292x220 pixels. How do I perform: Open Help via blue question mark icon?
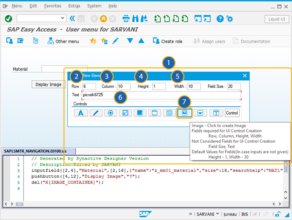pyautogui.click(x=220, y=19)
